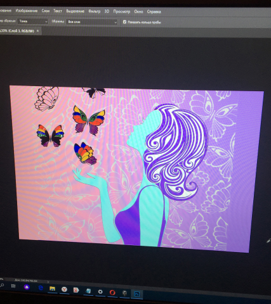The image size is (271, 304).
Task: Open the Слои menu
Action: pyautogui.click(x=46, y=11)
